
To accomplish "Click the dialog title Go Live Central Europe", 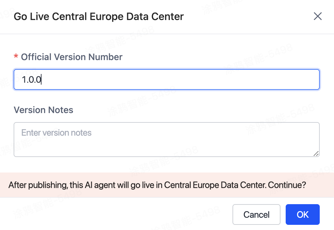I will click(99, 16).
